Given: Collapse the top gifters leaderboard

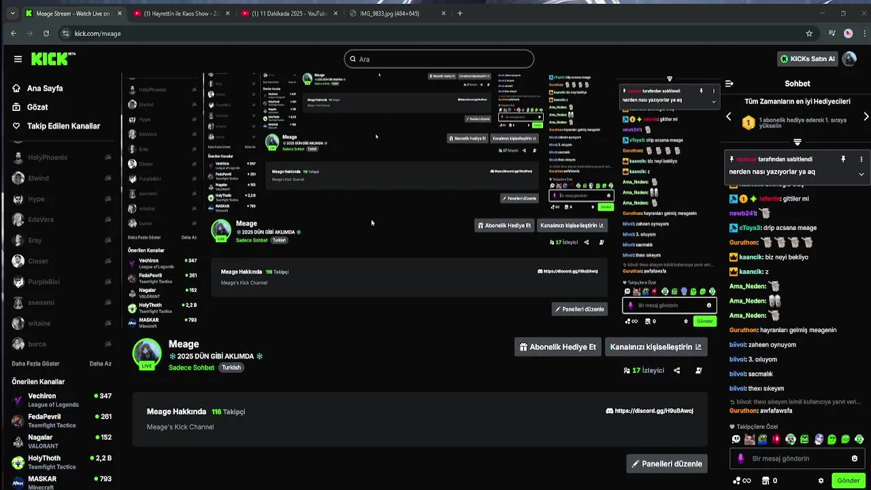Looking at the screenshot, I should tap(798, 142).
